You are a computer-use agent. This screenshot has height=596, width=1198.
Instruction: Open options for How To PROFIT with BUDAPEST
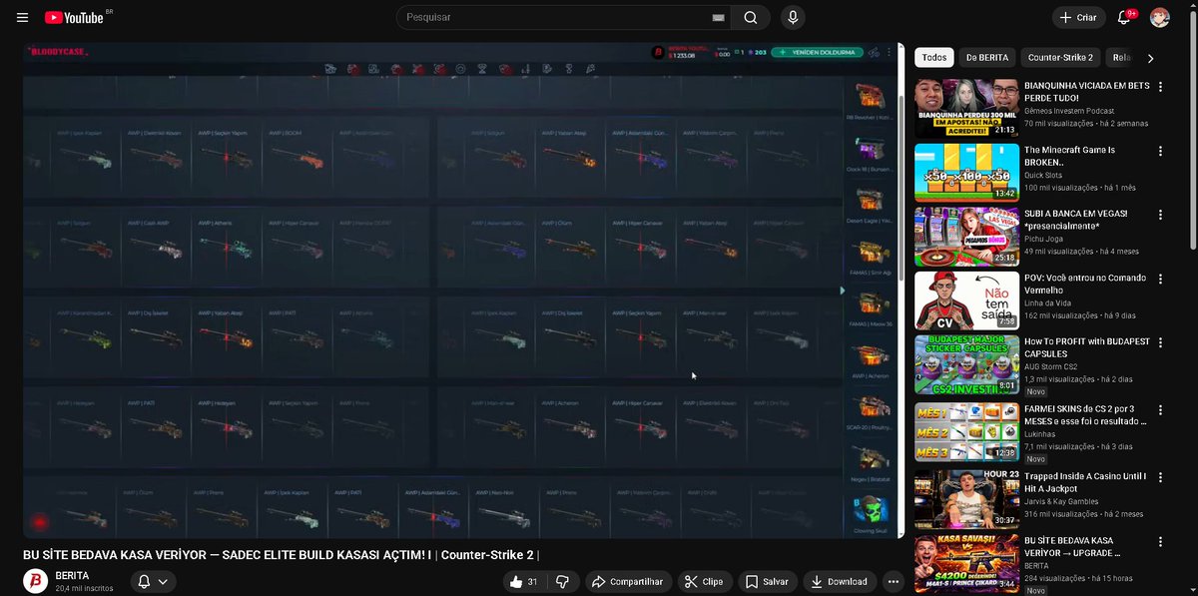tap(1160, 343)
